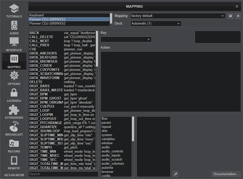
Task: Delete the mapping with X button
Action: (x=238, y=16)
